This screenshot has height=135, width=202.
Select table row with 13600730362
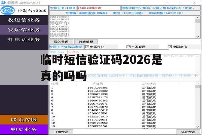coord(123,101)
